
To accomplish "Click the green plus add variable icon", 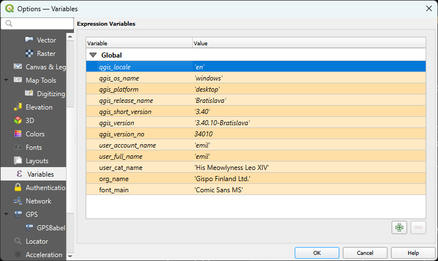I will pos(399,227).
